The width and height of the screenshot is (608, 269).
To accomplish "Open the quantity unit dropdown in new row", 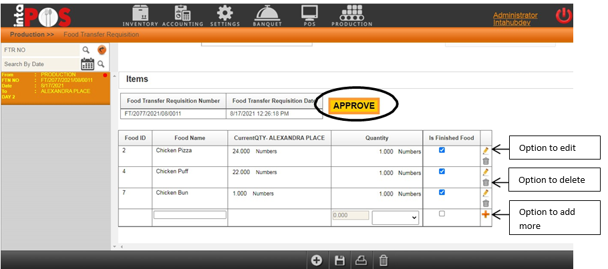I will [x=396, y=218].
